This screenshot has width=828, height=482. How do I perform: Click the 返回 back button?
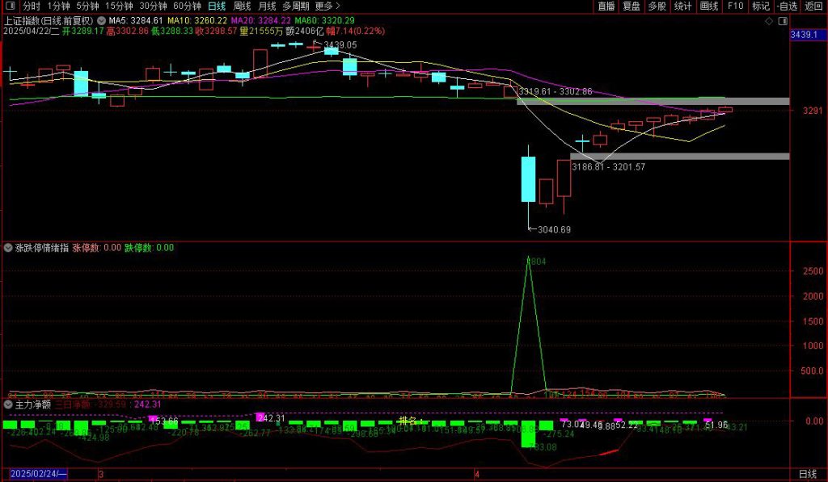(813, 6)
